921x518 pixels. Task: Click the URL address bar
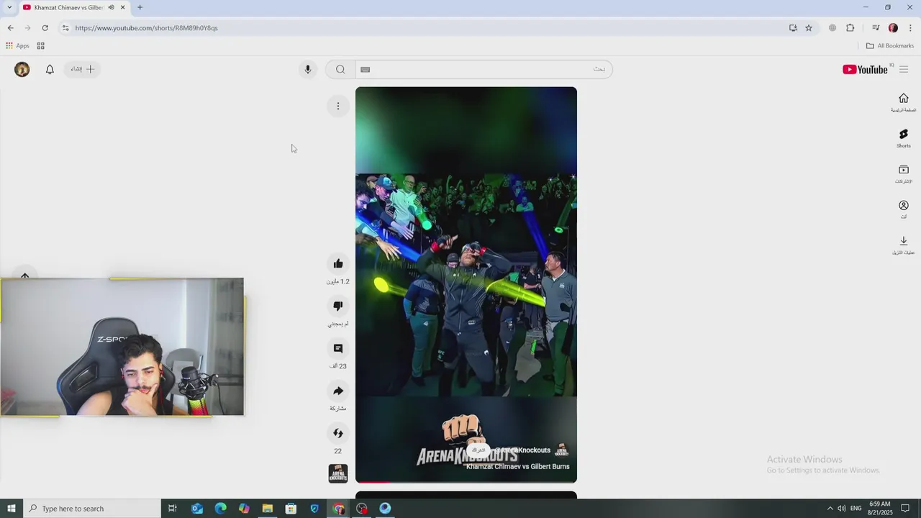click(x=425, y=28)
